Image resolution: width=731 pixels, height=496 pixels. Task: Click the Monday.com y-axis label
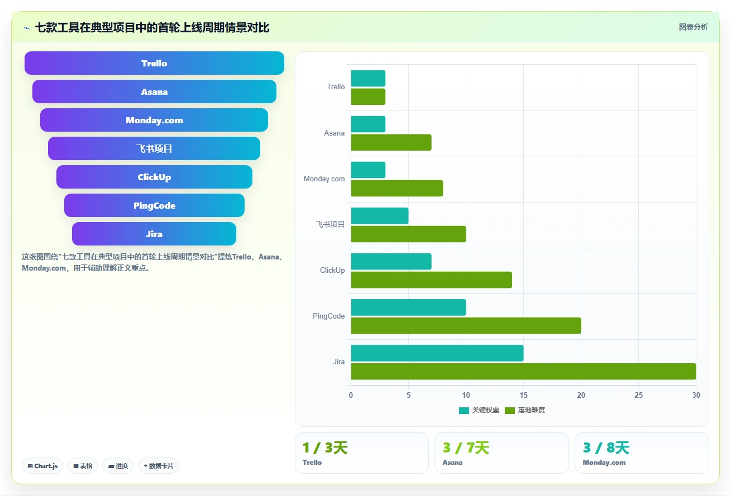point(324,179)
